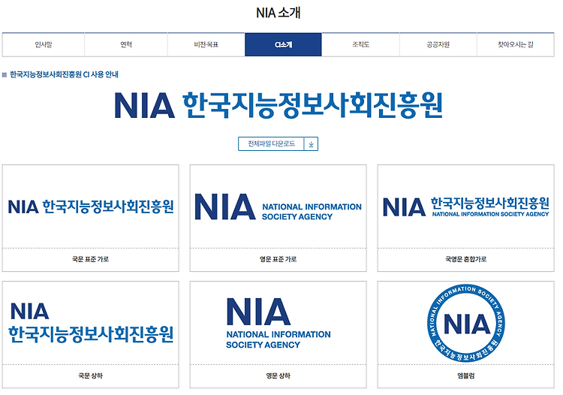The height and width of the screenshot is (395, 563).
Task: Click the 국문 표준 가로 caption
Action: click(x=91, y=259)
